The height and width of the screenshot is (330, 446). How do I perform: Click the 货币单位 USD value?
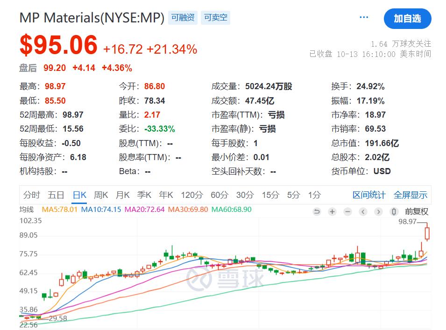382,171
